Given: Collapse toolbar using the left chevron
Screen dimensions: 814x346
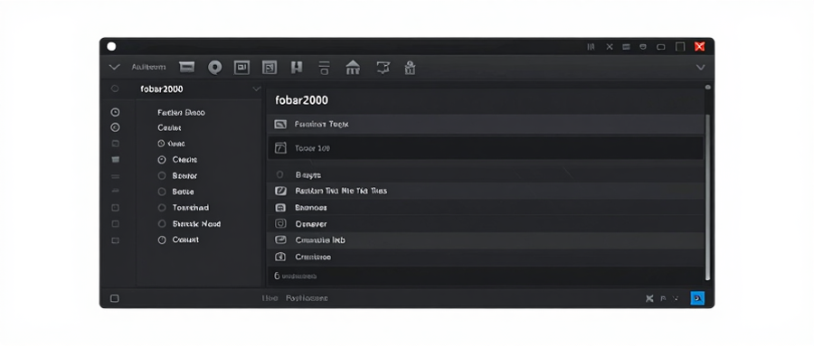Looking at the screenshot, I should point(114,67).
